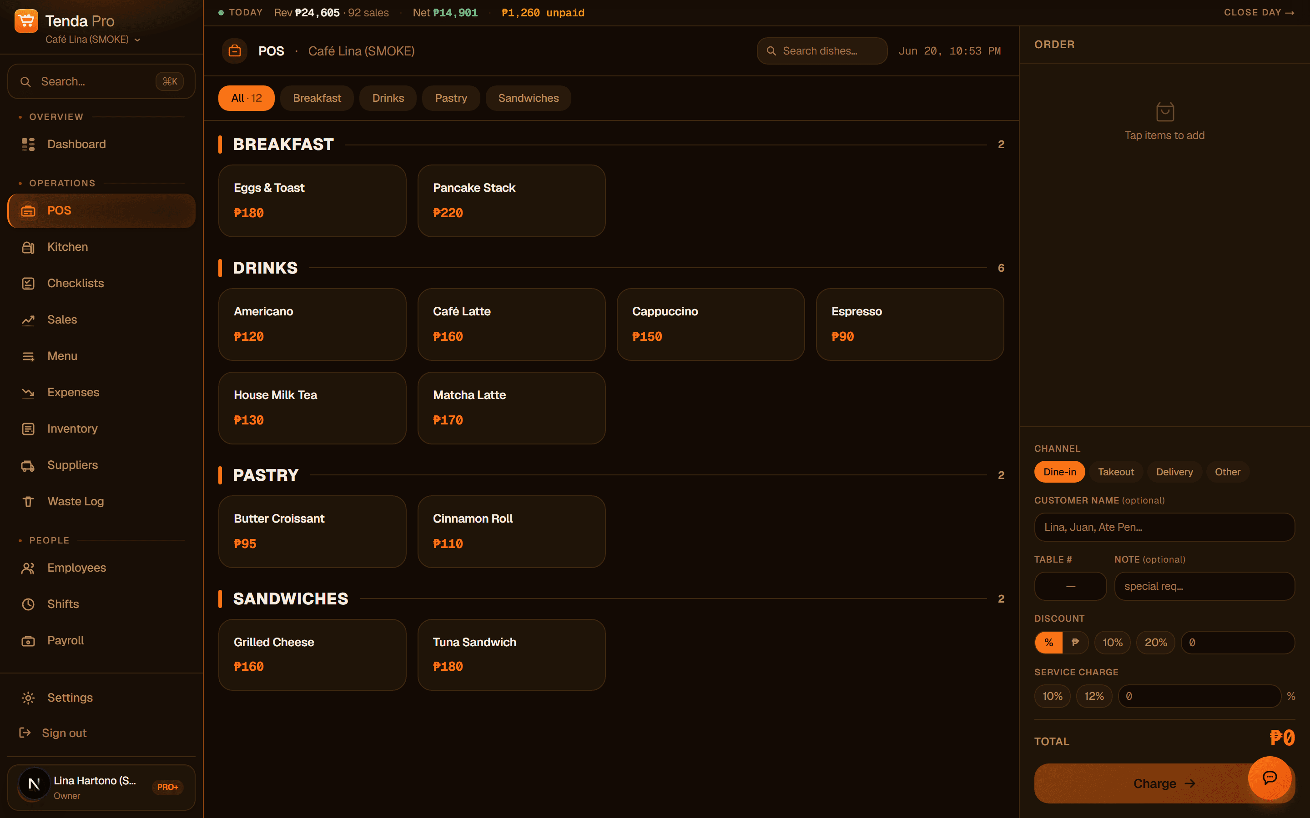
Task: Select Takeout channel
Action: pos(1116,472)
